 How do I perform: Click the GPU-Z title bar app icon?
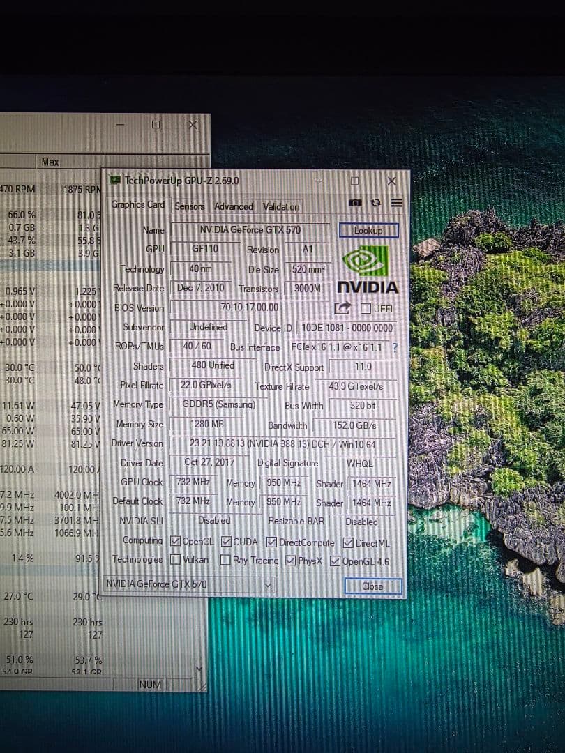[114, 181]
